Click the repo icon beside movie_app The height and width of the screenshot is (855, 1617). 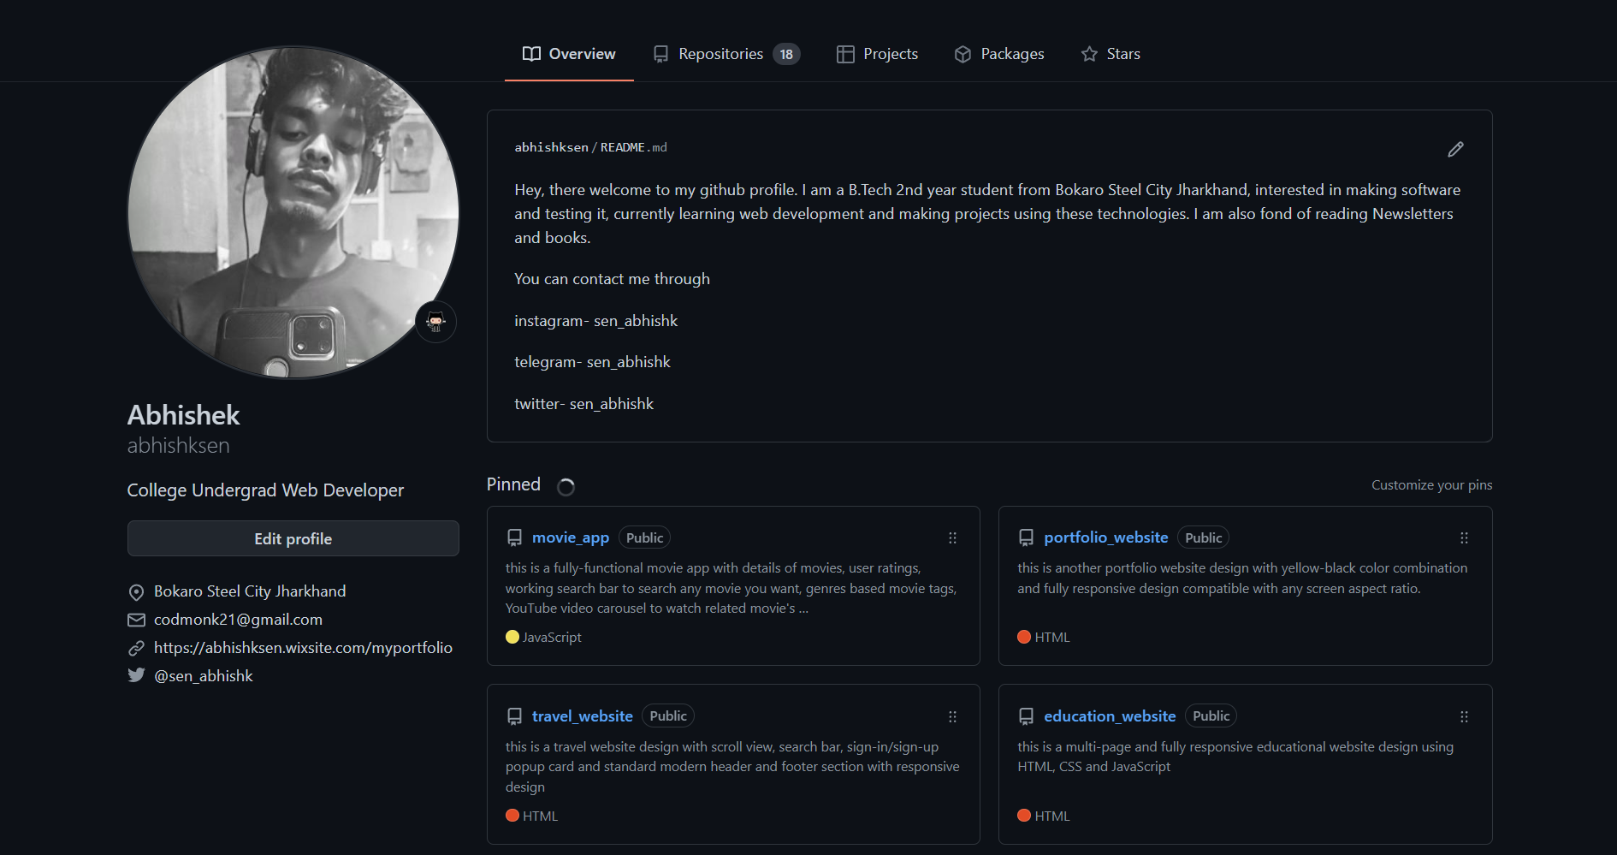point(514,537)
